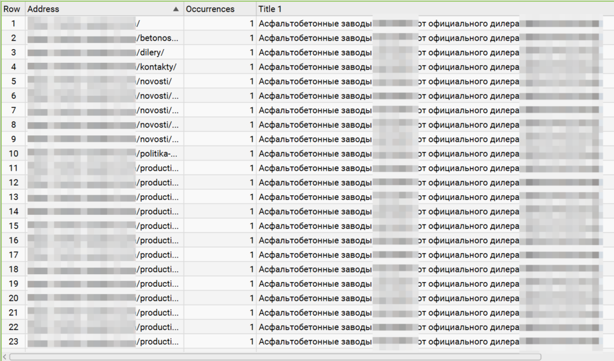The height and width of the screenshot is (361, 614).
Task: Click the Title 1 text in row 20
Action: [315, 298]
